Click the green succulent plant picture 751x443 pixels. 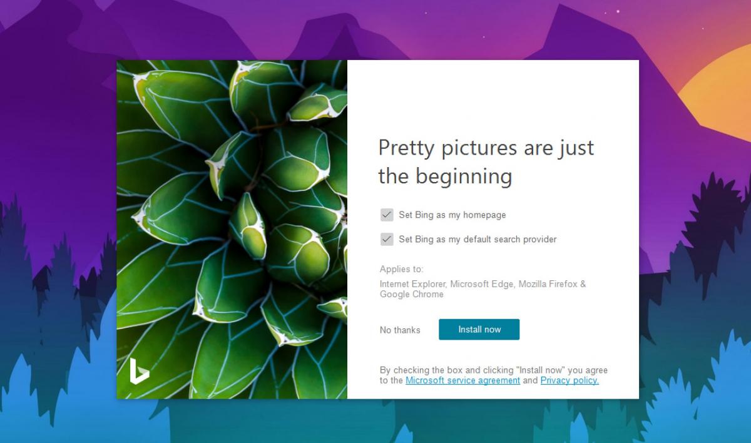(232, 229)
